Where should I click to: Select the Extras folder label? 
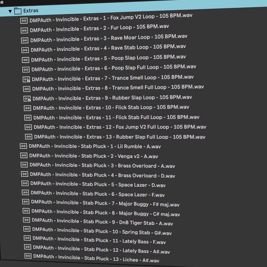(x=31, y=11)
